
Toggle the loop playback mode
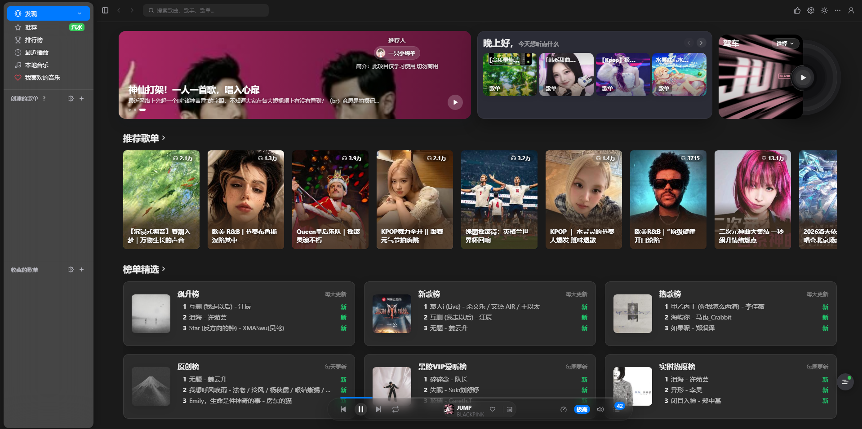395,409
